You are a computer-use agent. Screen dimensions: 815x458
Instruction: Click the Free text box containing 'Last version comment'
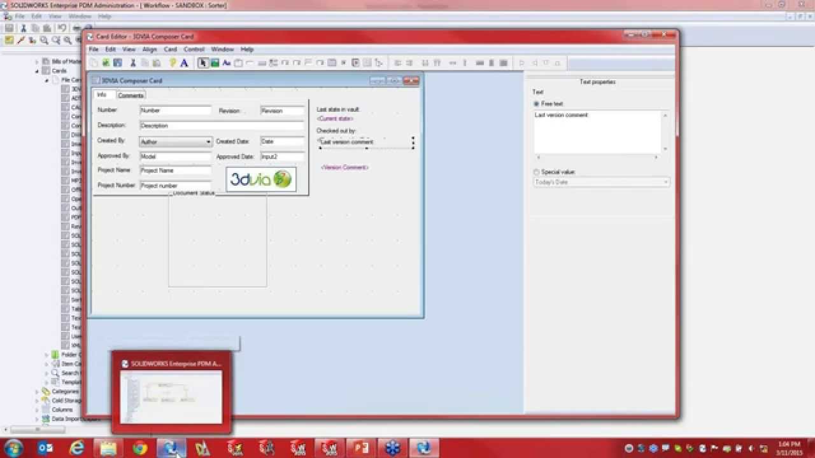(597, 132)
